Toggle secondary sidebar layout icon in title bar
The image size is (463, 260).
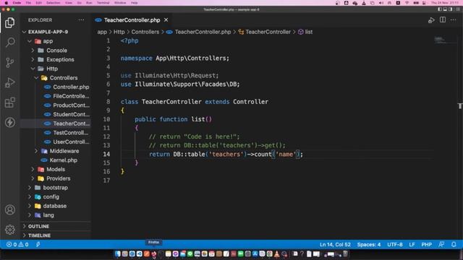(x=450, y=9)
